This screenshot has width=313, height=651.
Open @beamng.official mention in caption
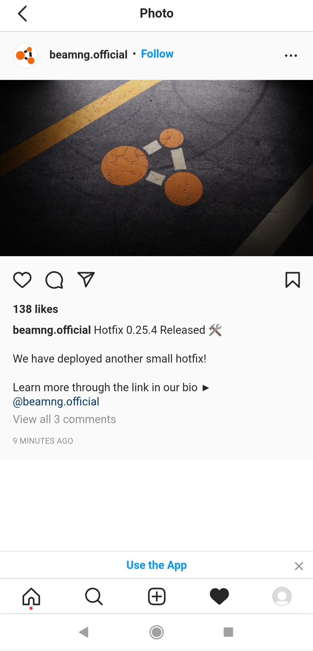[56, 402]
